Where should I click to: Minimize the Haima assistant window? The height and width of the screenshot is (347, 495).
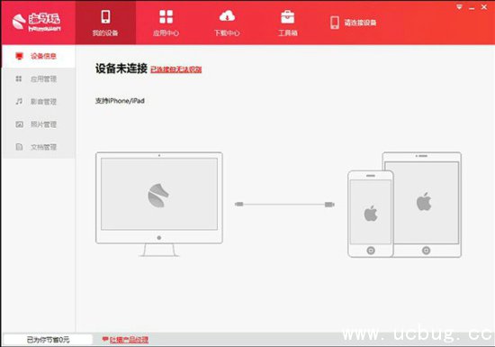pos(472,7)
